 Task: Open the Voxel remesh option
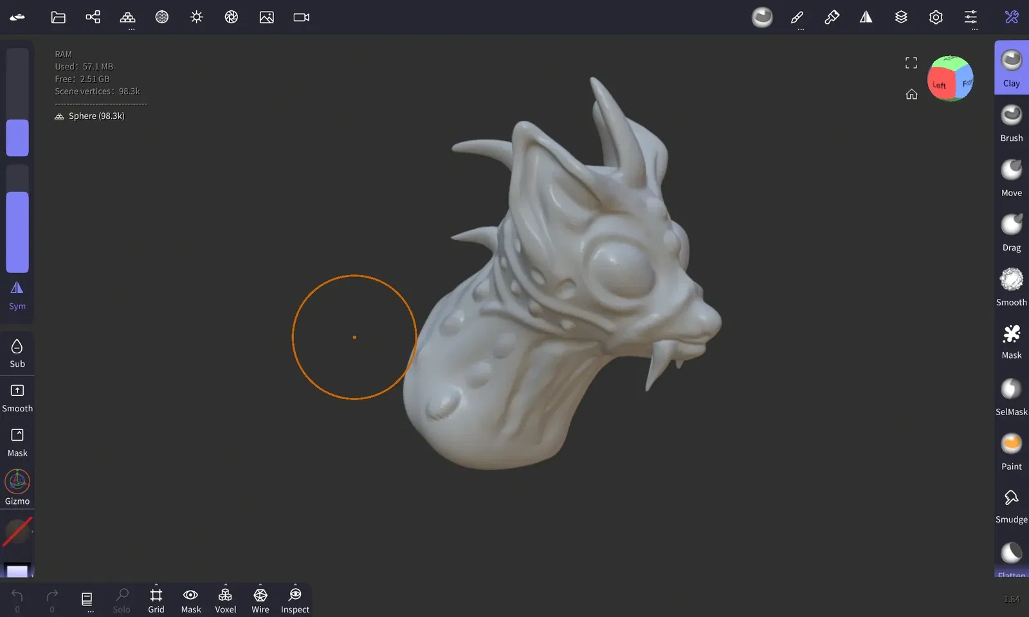[x=226, y=600]
